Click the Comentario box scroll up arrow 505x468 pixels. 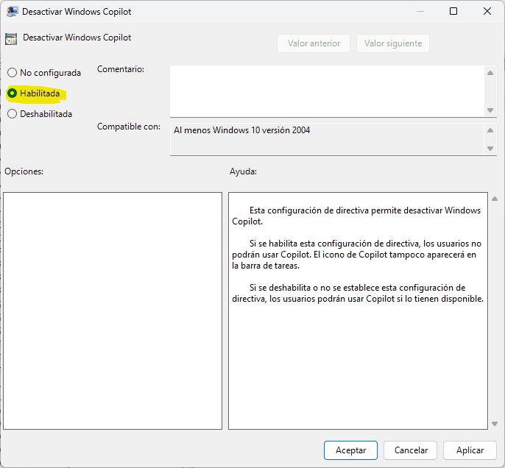[x=490, y=73]
